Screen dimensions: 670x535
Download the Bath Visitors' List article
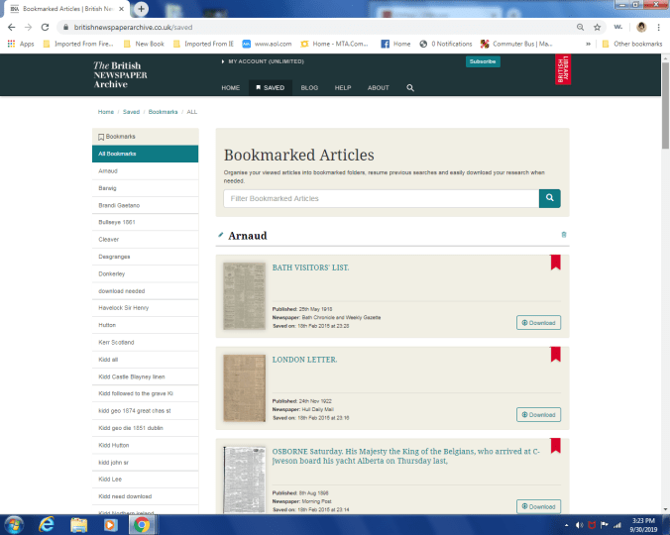(538, 322)
